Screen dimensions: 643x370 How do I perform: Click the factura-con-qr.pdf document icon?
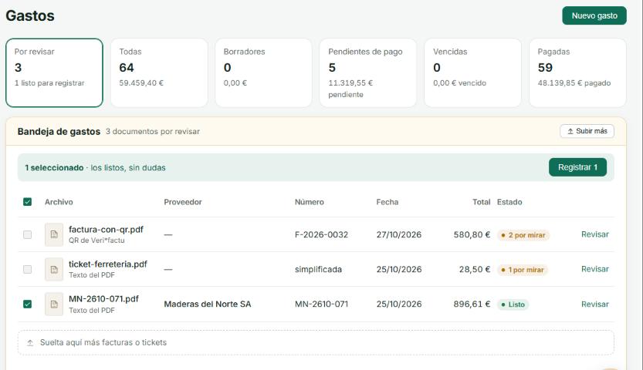(54, 234)
